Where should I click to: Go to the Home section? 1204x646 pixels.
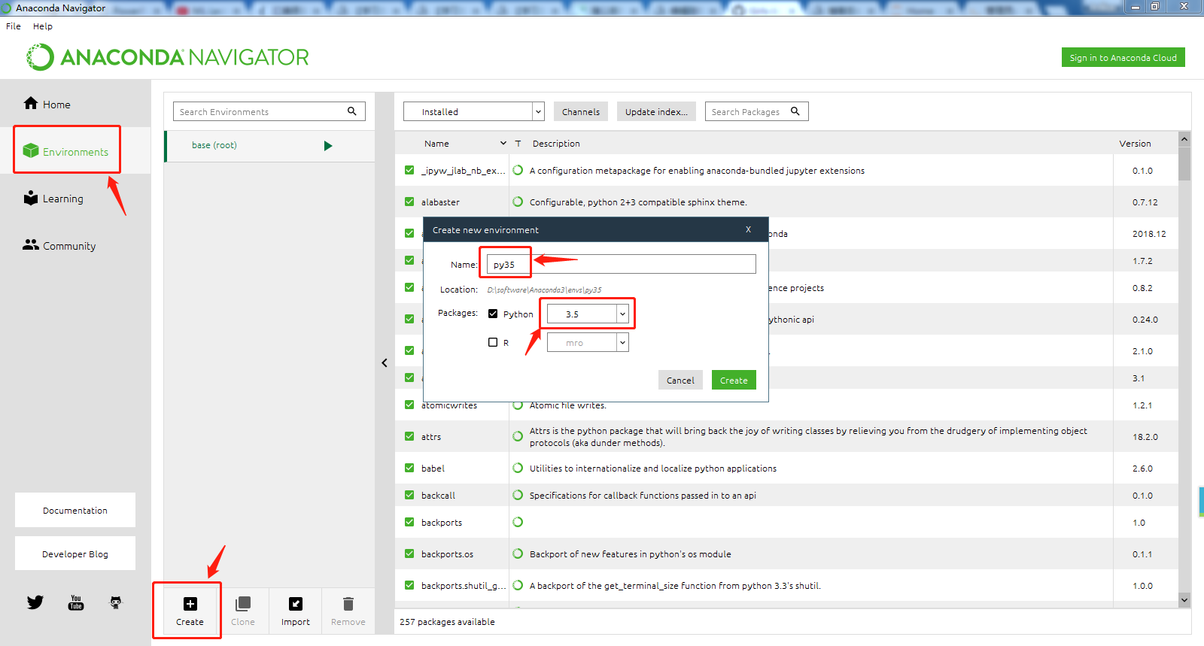point(47,104)
